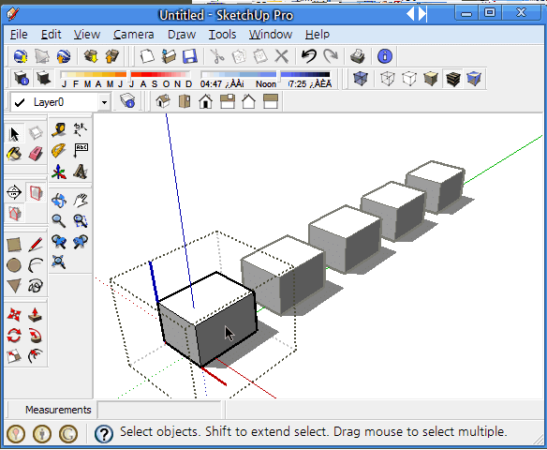
Task: Open the Window menu
Action: tap(271, 35)
